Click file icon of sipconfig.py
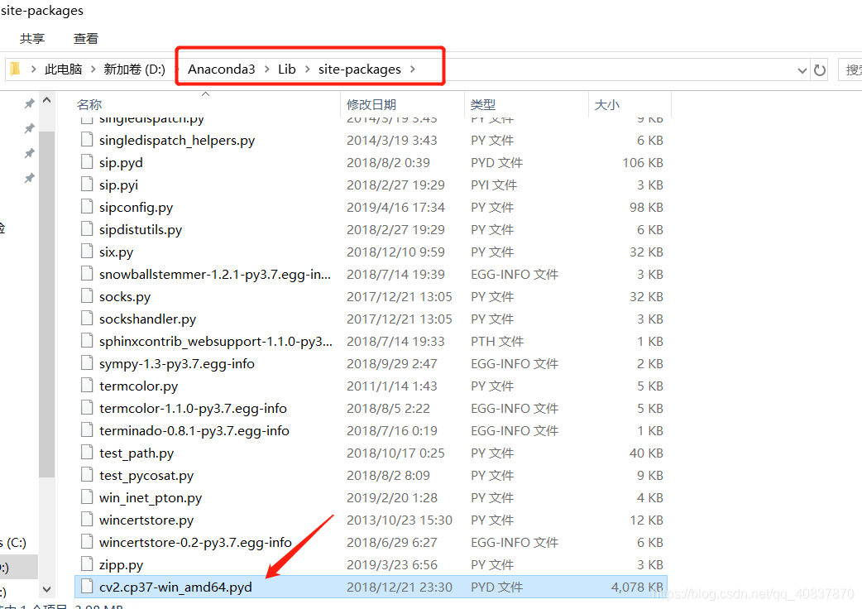 coord(87,207)
